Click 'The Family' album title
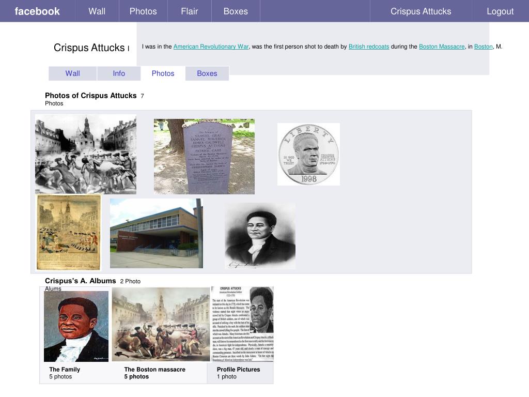Image resolution: width=529 pixels, height=397 pixels. pos(65,369)
